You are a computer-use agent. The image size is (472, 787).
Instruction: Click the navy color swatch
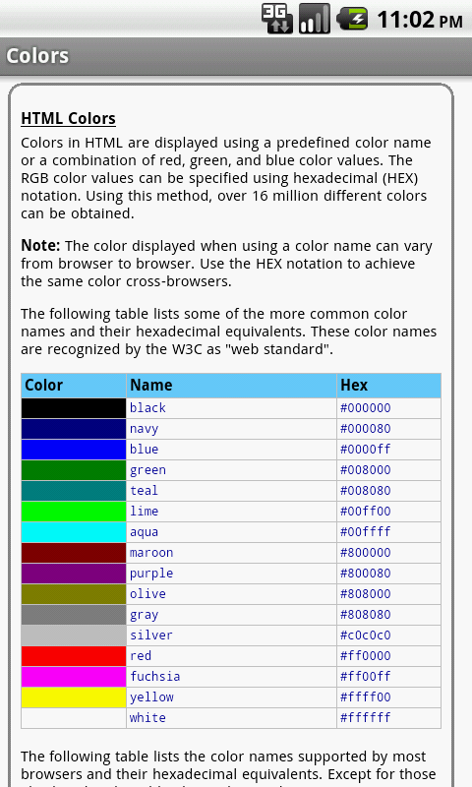click(x=73, y=429)
